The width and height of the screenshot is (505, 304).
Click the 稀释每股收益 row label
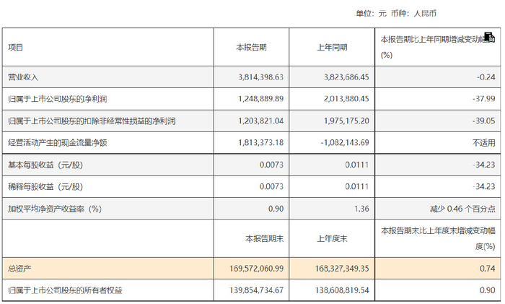coord(45,186)
